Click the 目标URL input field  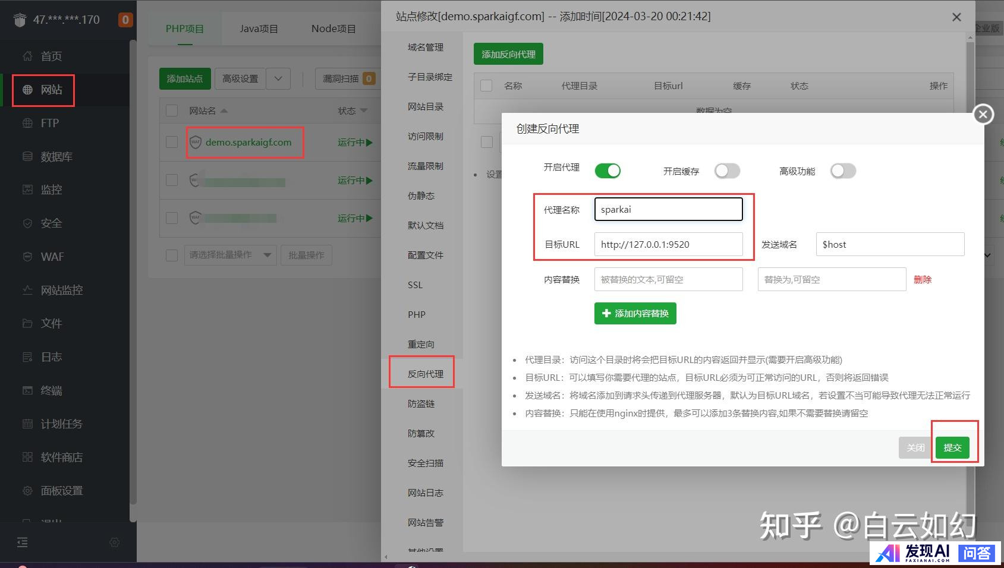click(x=668, y=244)
